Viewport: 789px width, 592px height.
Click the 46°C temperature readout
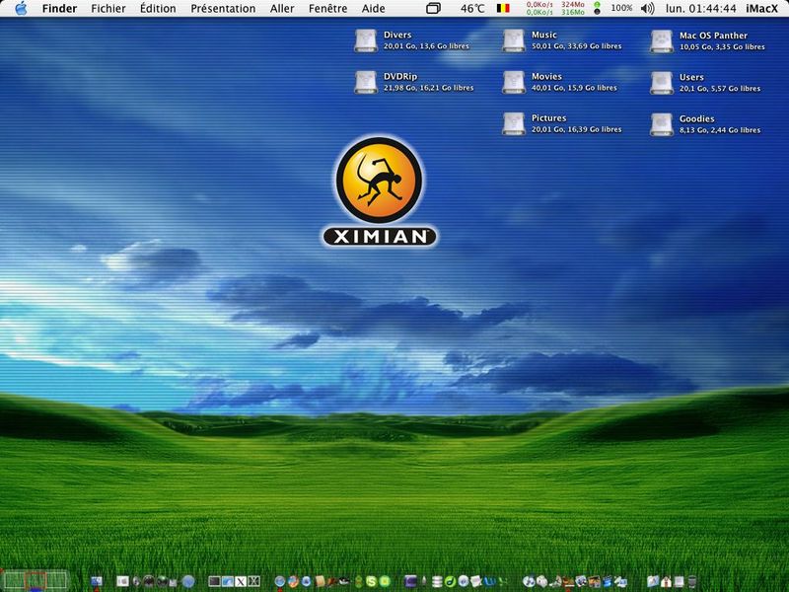[472, 9]
